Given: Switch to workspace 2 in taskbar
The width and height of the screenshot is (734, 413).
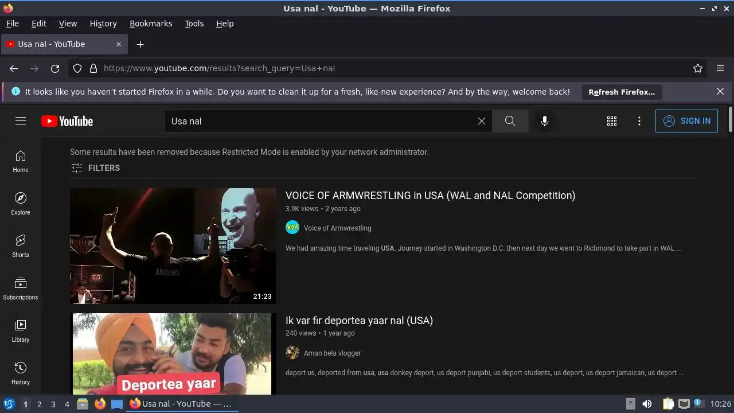Looking at the screenshot, I should pyautogui.click(x=39, y=404).
